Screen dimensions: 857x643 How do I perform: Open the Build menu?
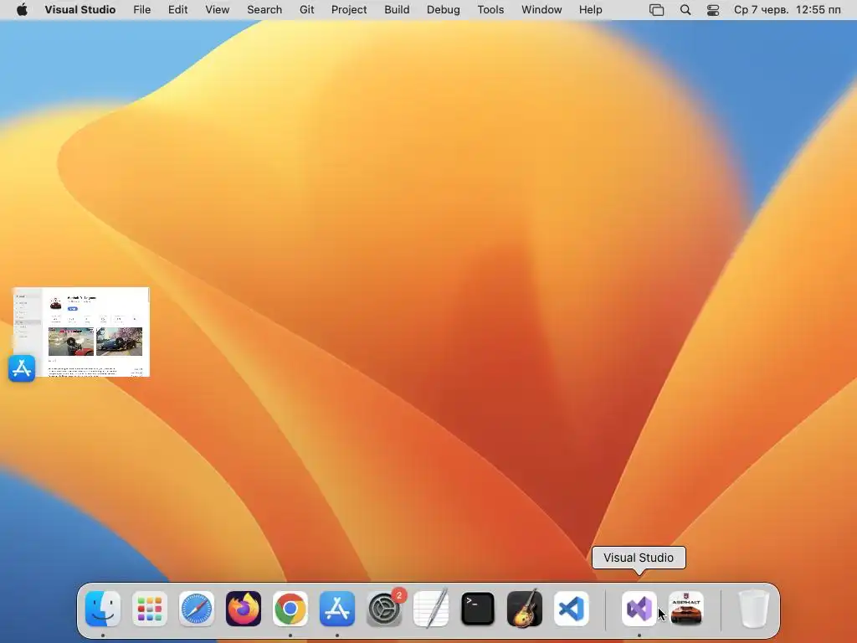point(397,10)
